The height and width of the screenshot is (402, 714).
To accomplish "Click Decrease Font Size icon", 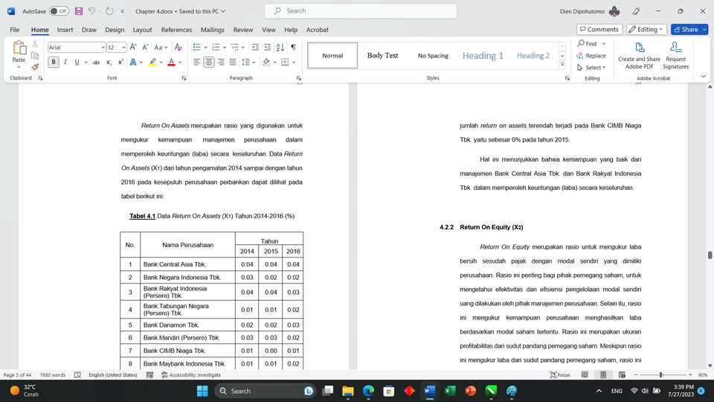I will pyautogui.click(x=145, y=48).
